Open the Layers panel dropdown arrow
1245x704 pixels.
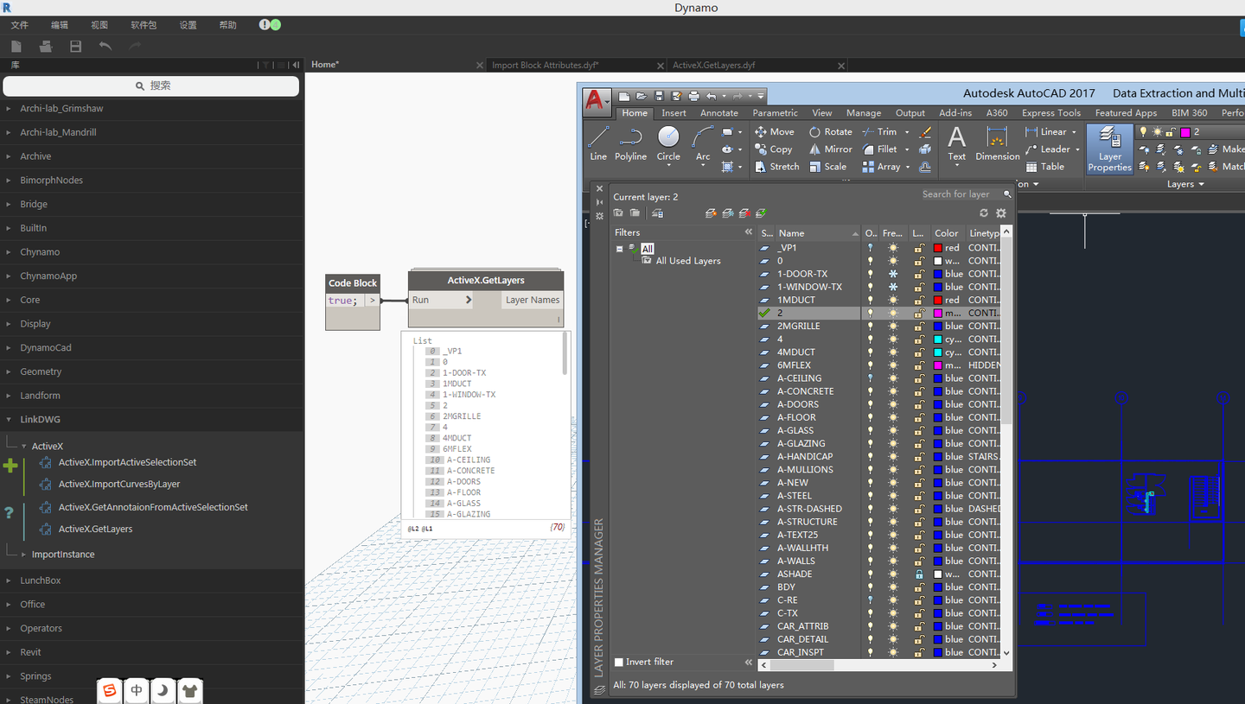[x=1201, y=184]
